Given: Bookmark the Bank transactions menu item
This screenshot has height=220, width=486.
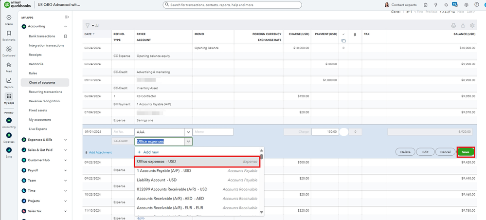Looking at the screenshot, I should coord(66,36).
